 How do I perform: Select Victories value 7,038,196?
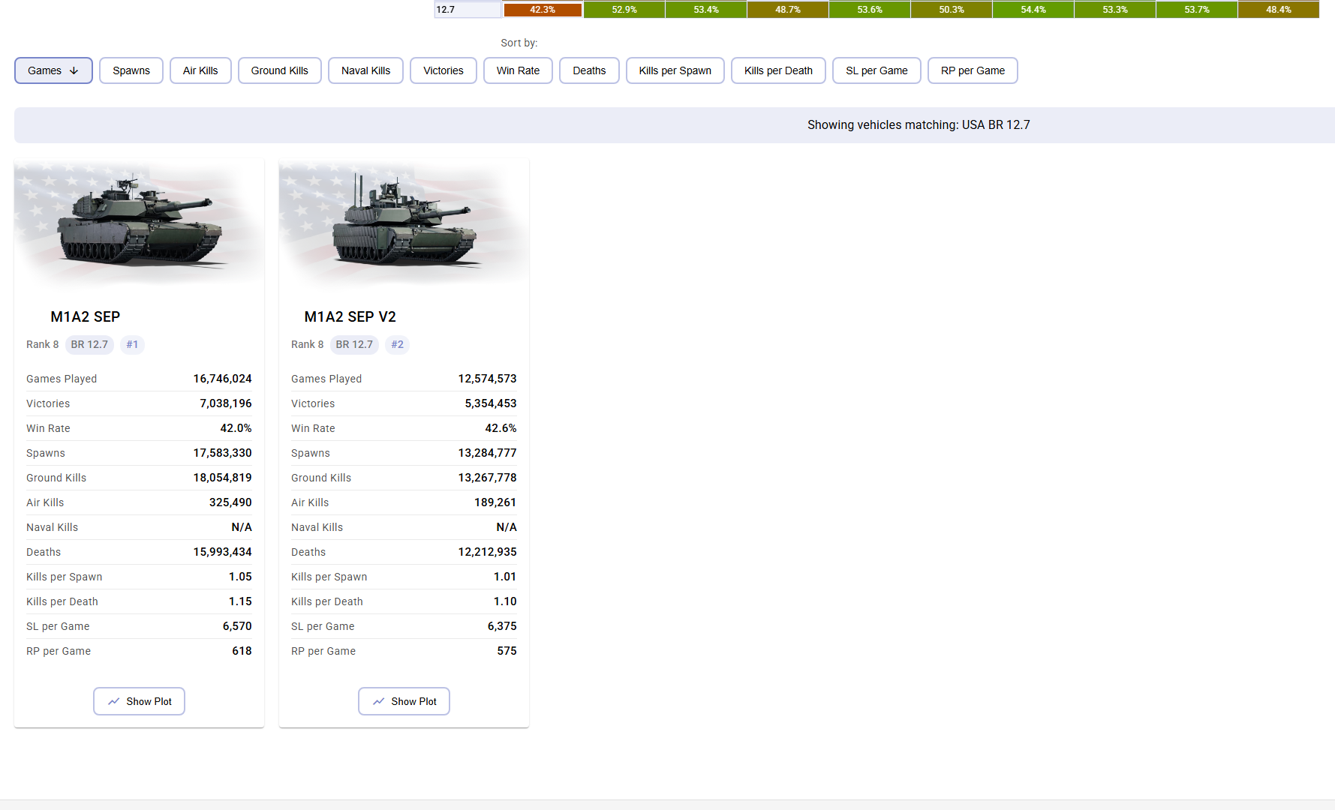pyautogui.click(x=226, y=403)
